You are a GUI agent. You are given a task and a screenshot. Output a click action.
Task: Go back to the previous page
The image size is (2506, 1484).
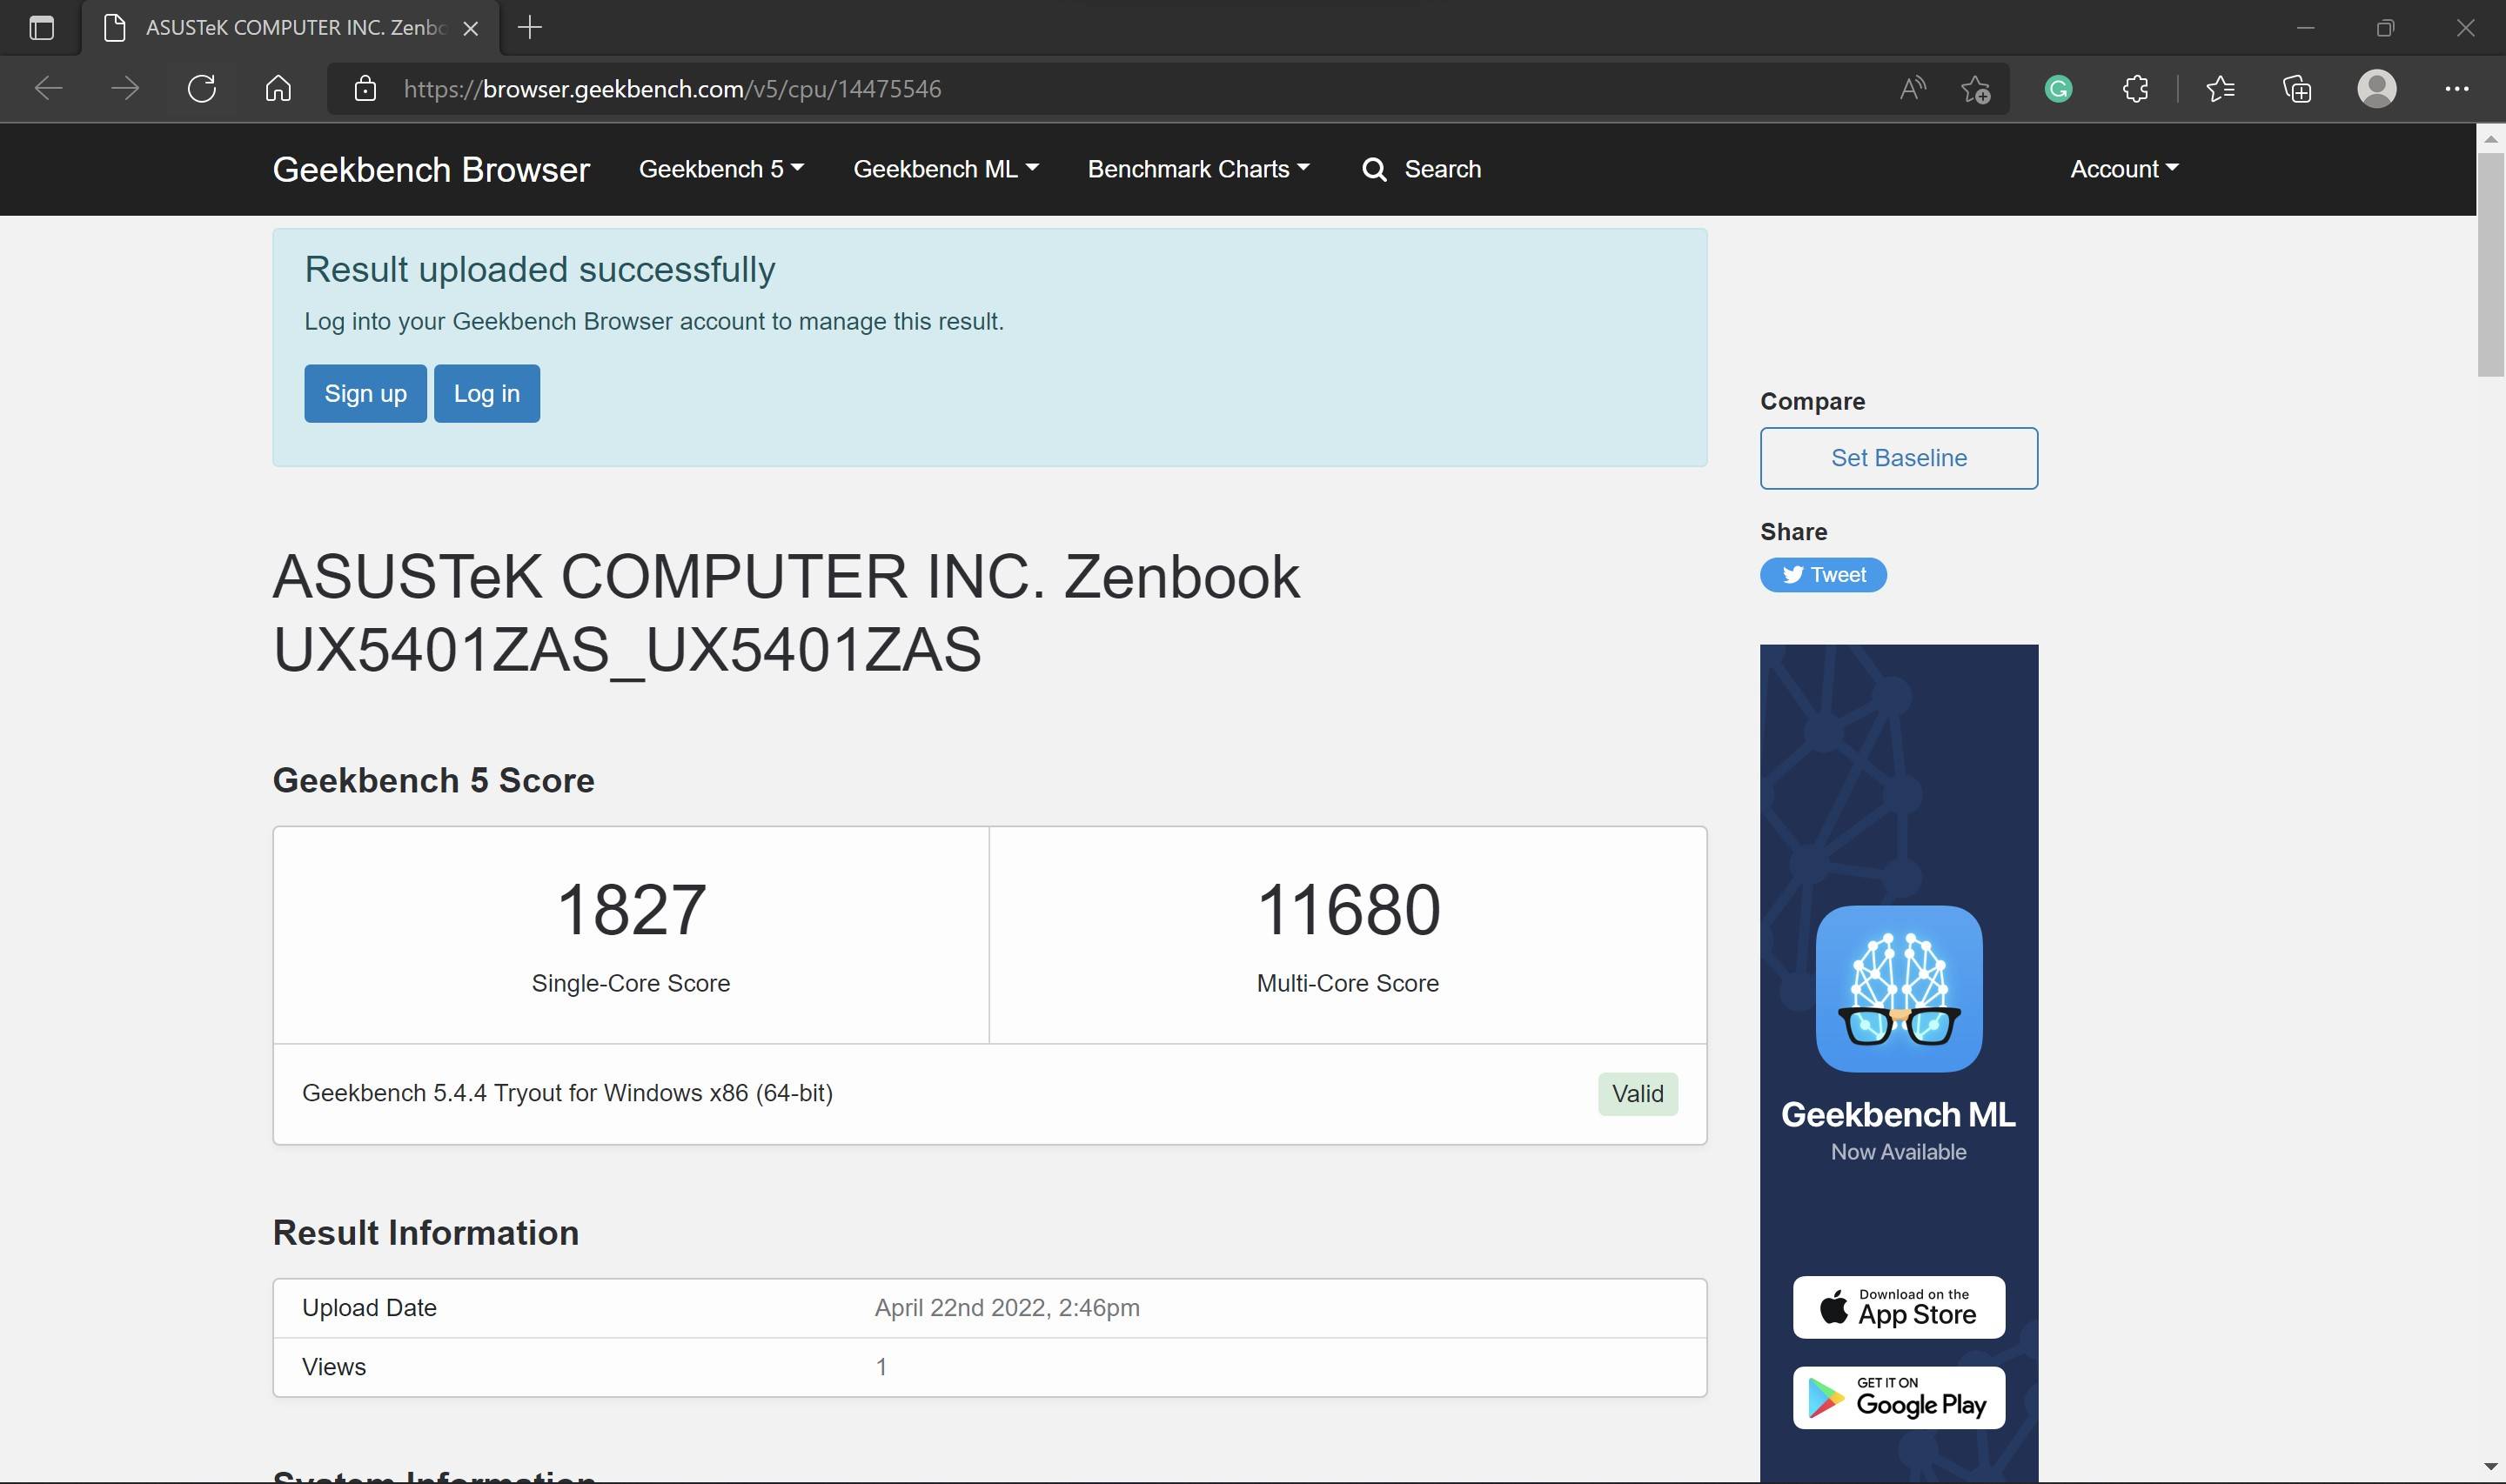[x=48, y=89]
